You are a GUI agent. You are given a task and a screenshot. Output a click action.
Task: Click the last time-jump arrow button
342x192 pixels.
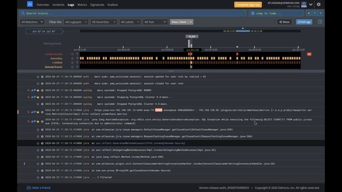[321, 13]
